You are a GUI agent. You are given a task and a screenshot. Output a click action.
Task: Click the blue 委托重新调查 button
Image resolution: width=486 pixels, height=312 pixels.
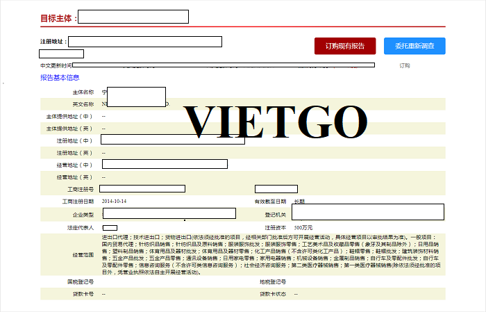(x=414, y=46)
